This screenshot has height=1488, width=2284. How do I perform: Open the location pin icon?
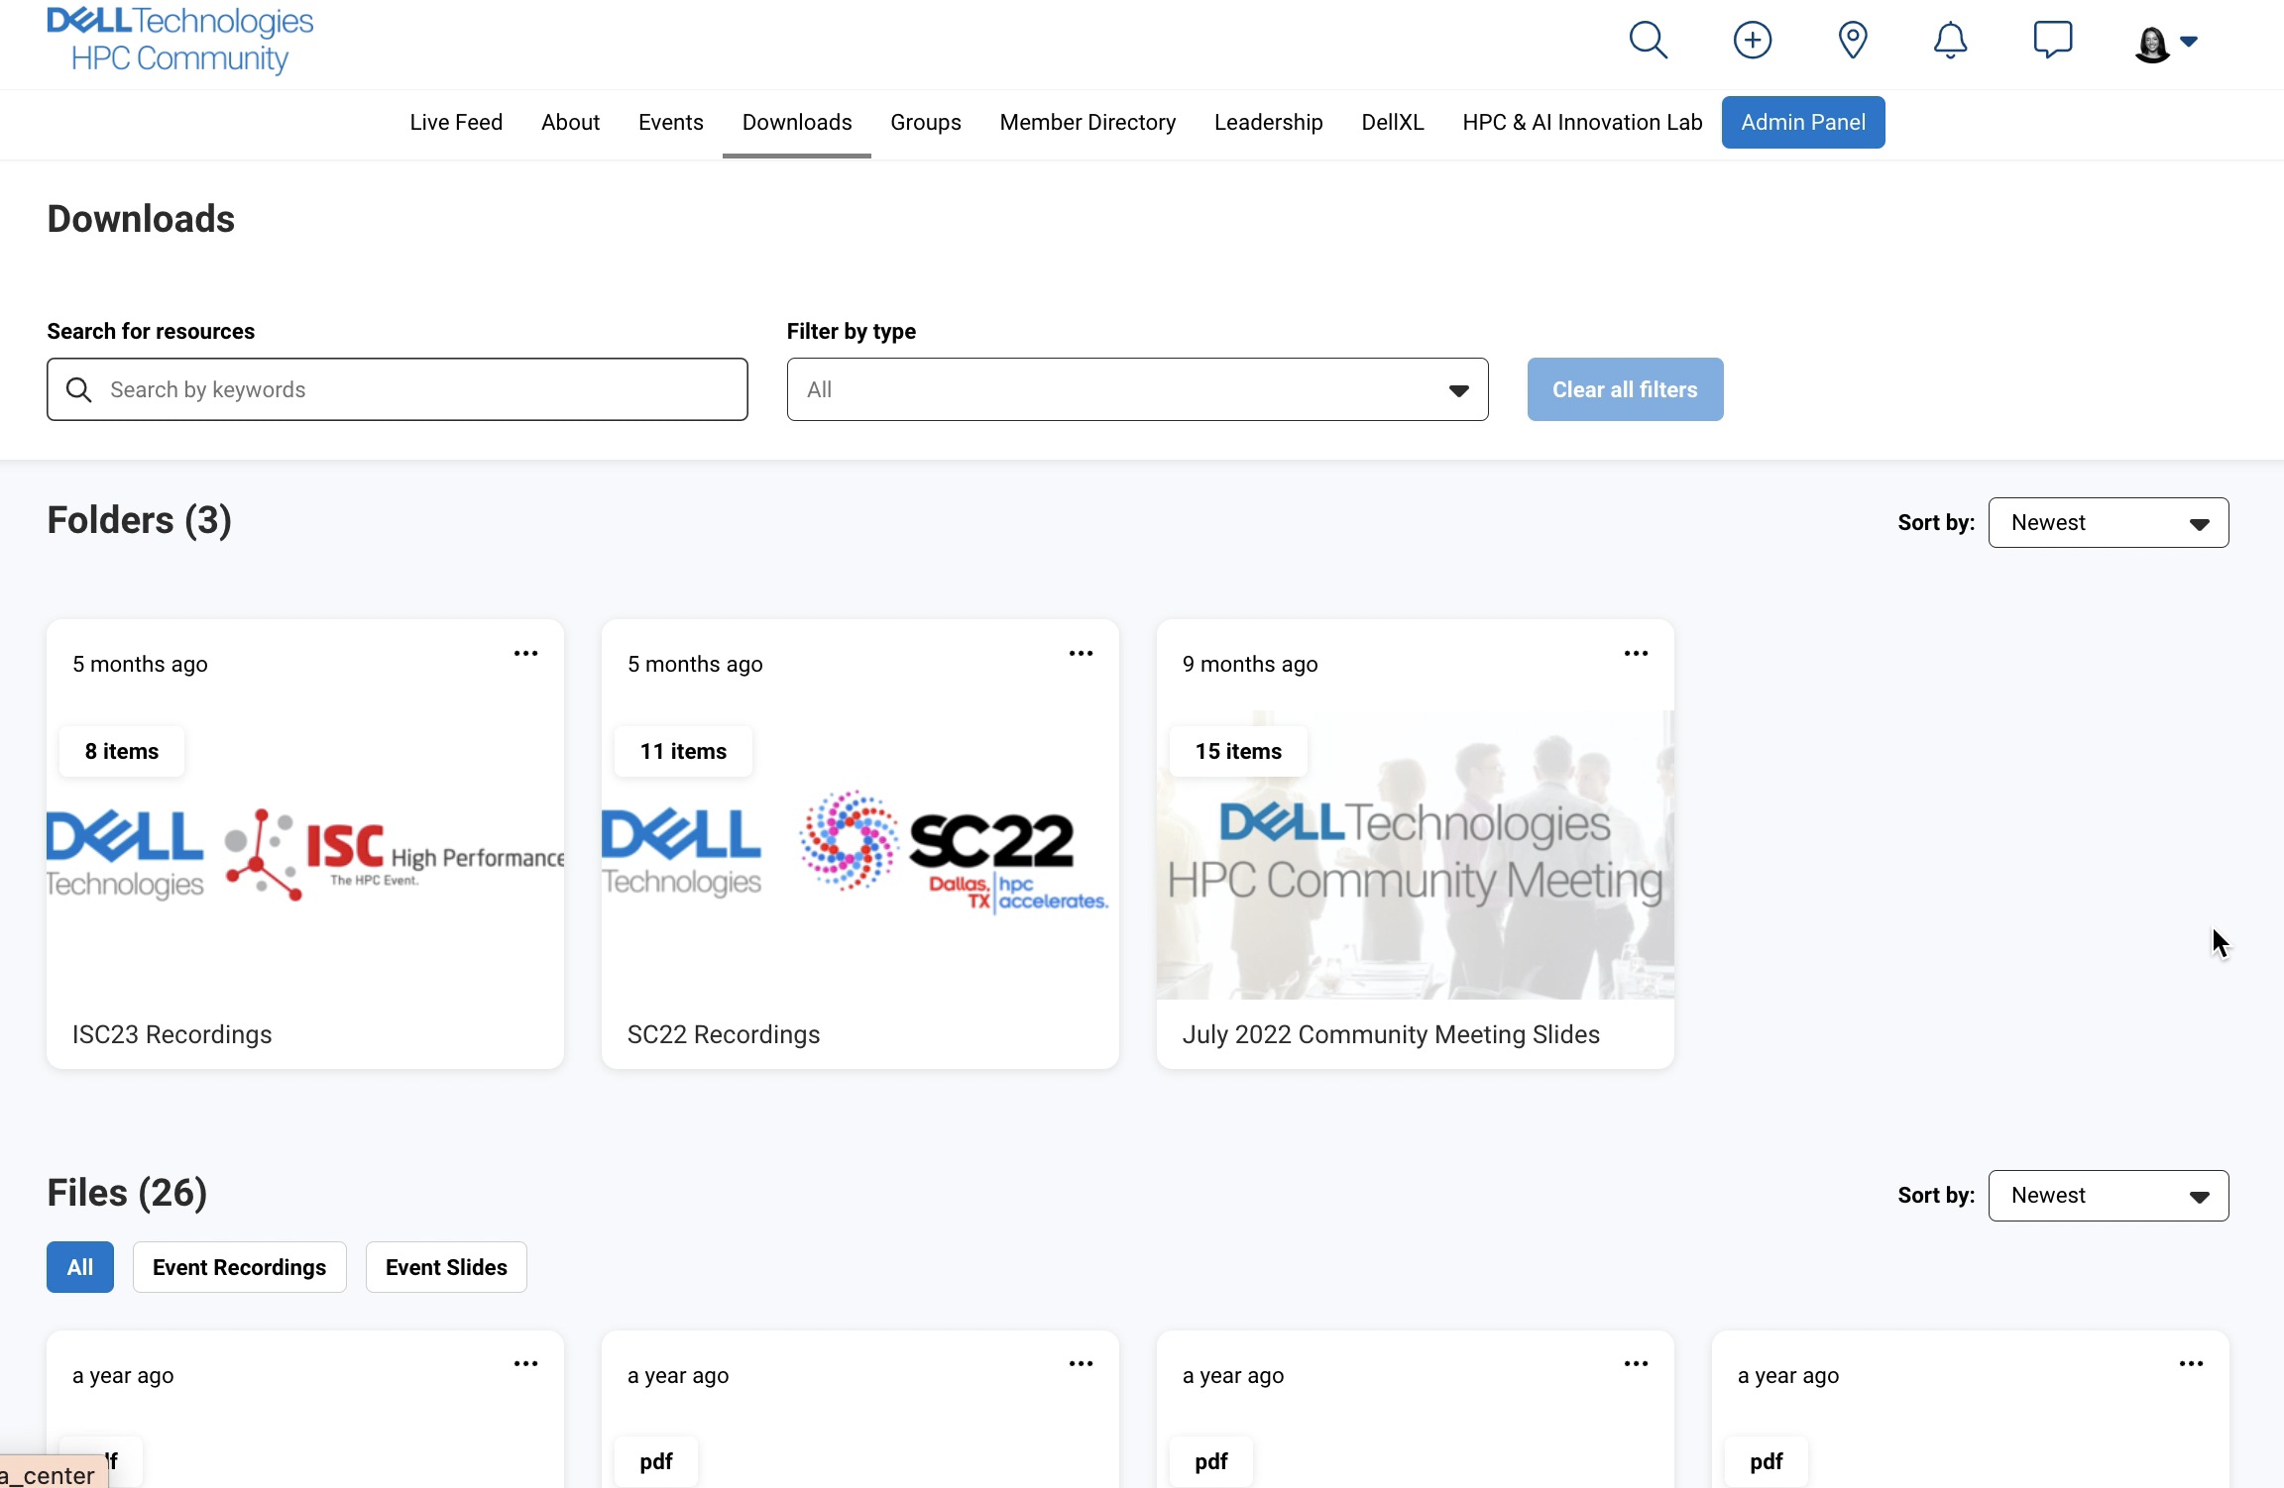coord(1852,41)
